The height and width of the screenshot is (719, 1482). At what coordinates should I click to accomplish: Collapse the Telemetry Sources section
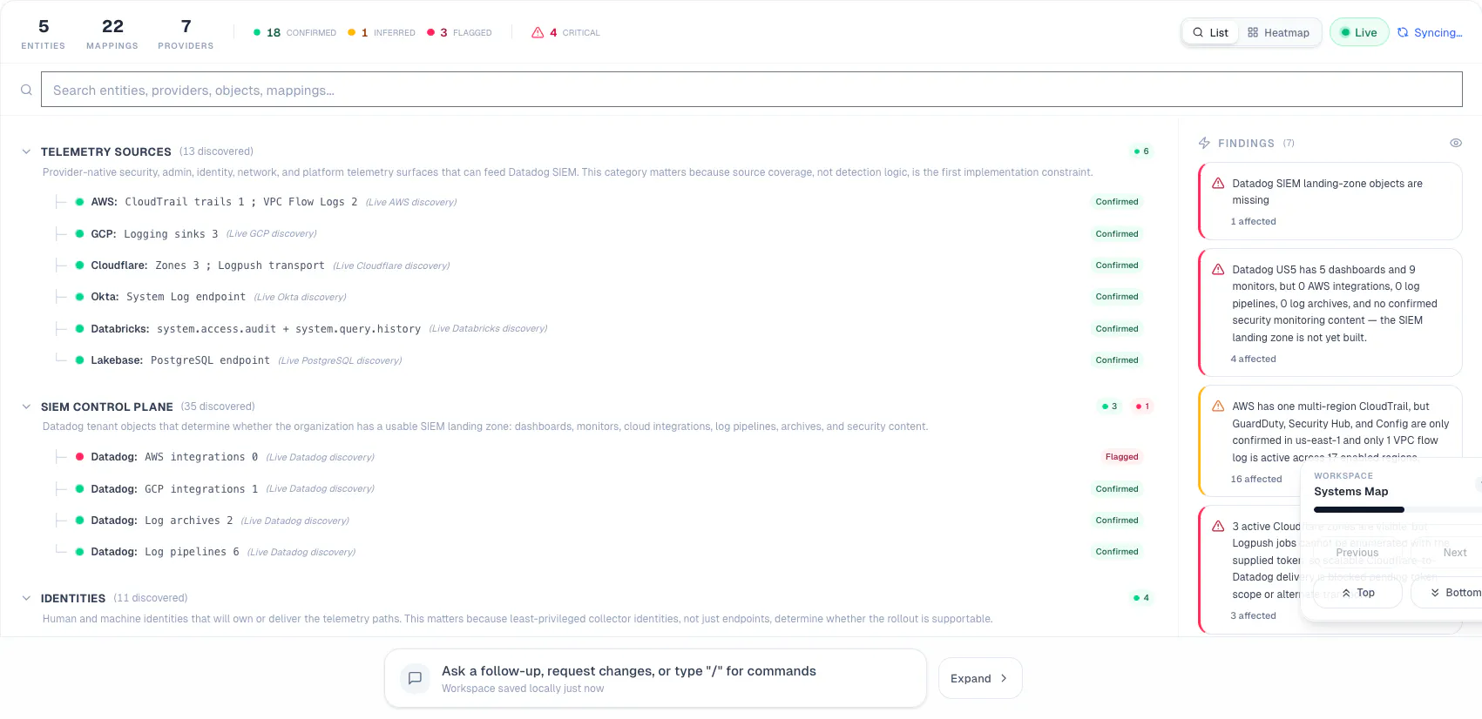(26, 151)
